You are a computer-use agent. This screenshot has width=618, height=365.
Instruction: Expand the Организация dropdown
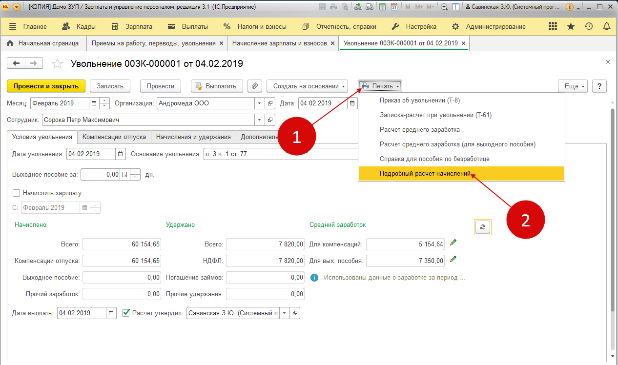tap(259, 103)
